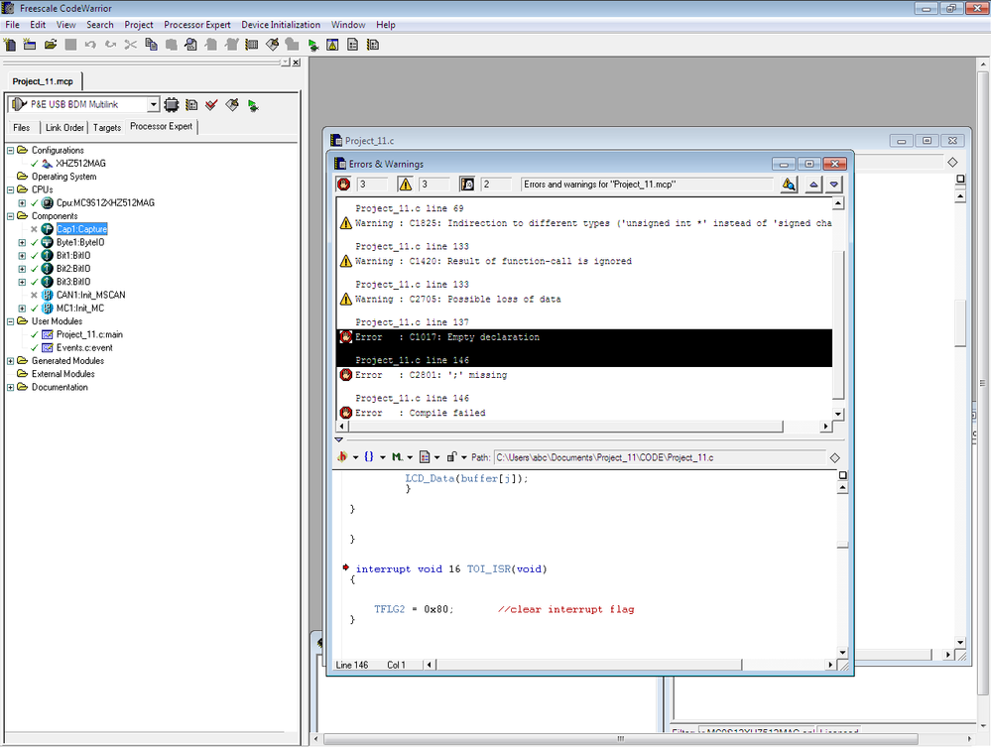Click the Open file folder toolbar icon

(x=51, y=45)
